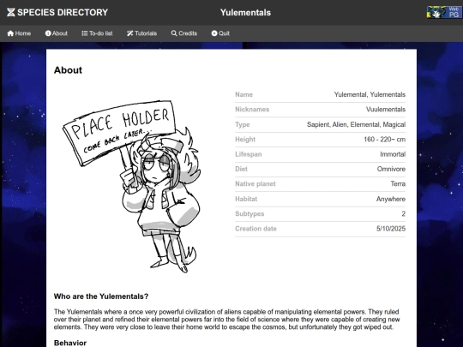Click the habitat value "Anywhere"

click(x=391, y=199)
